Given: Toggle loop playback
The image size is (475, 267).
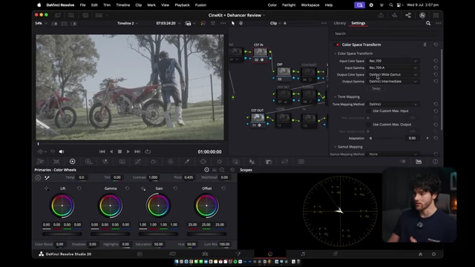Looking at the screenshot, I should (148, 151).
